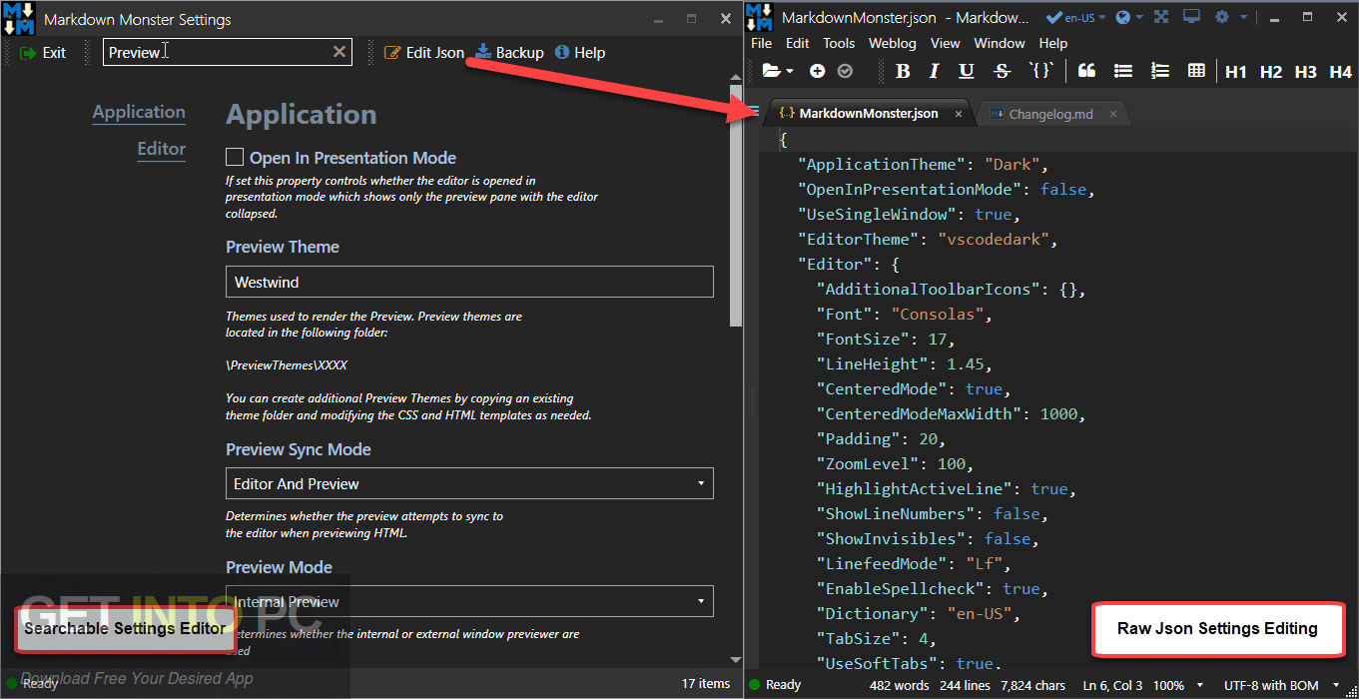Apply H1 heading

point(1236,72)
